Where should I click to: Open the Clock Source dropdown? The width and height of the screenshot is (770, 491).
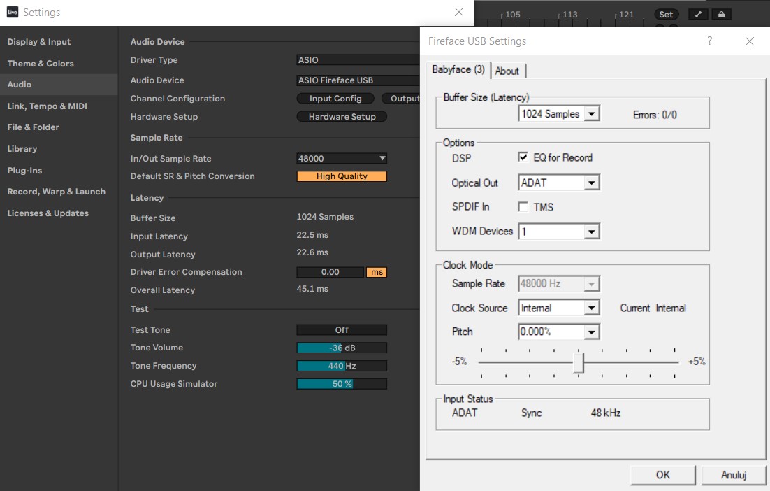click(x=559, y=308)
